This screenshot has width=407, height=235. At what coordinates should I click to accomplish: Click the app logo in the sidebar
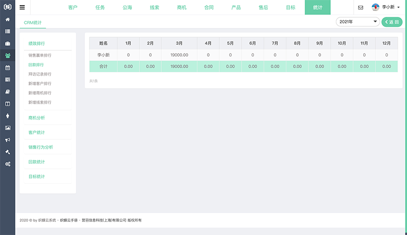8,7
